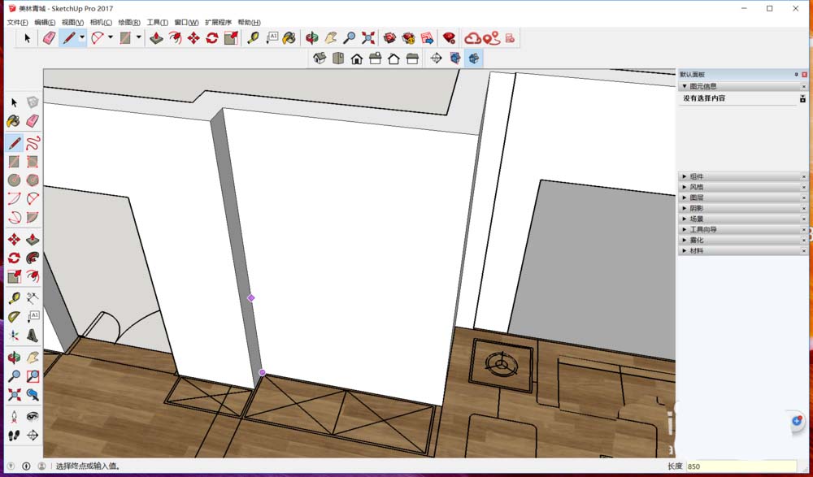Image resolution: width=813 pixels, height=477 pixels.
Task: Choose the Paint Bucket tool
Action: (288, 37)
